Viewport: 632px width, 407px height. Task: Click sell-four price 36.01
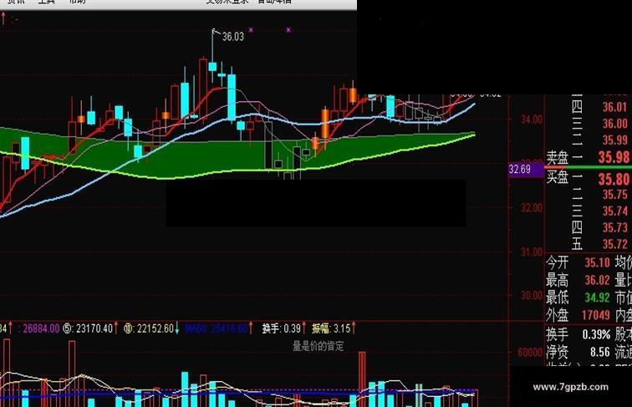[x=615, y=107]
